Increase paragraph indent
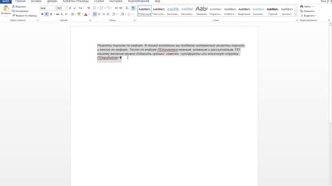This screenshot has height=186, width=332. point(121,8)
